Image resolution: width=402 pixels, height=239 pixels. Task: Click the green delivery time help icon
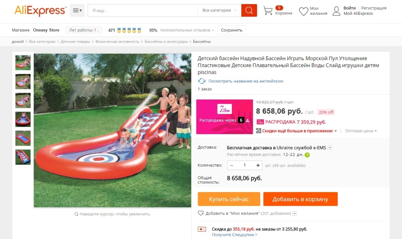pyautogui.click(x=307, y=155)
